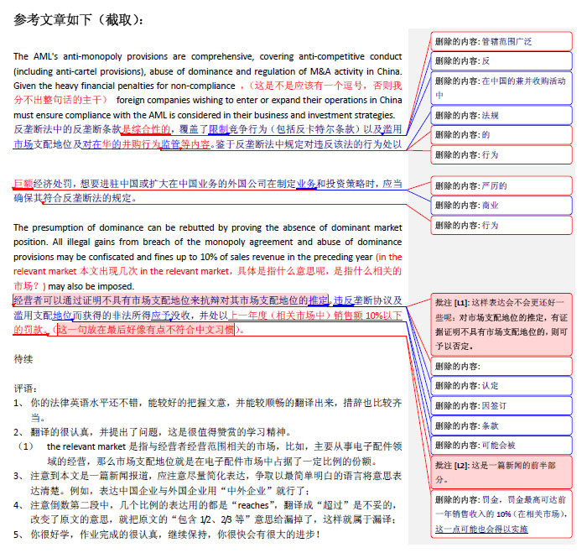This screenshot has height=553, width=587.
Task: Click the empty '删除的内容:' balloon
Action: (501, 367)
